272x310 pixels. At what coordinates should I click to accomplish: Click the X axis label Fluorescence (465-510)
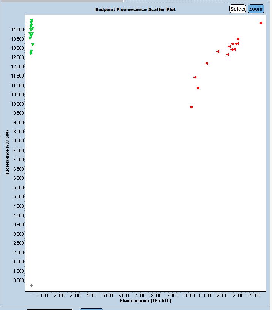145,301
